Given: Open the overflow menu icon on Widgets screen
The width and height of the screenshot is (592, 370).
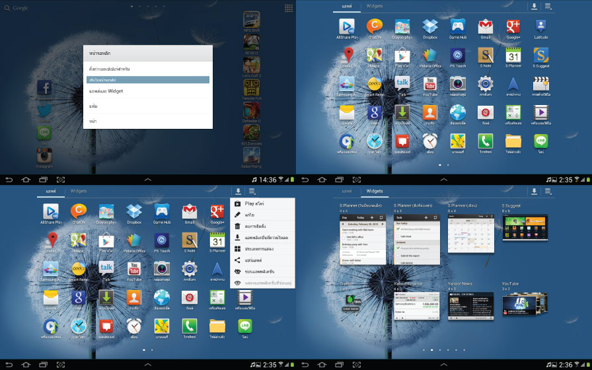Looking at the screenshot, I should [x=548, y=191].
